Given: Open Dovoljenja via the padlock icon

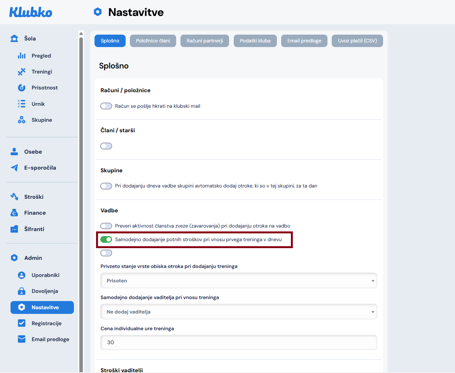Looking at the screenshot, I should coord(22,291).
